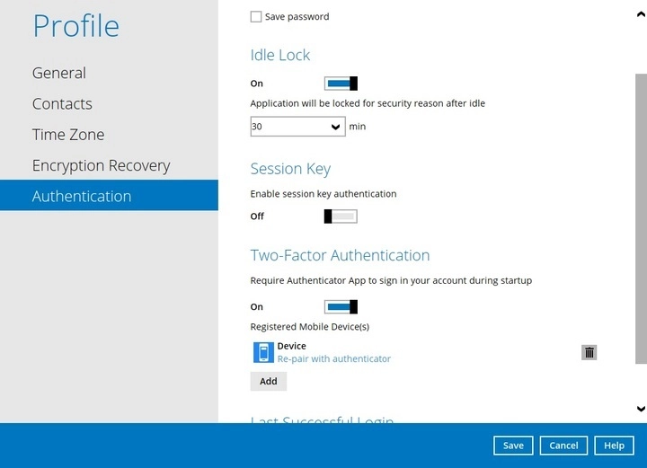The height and width of the screenshot is (468, 647).
Task: Click Re-pair with authenticator link
Action: 333,359
